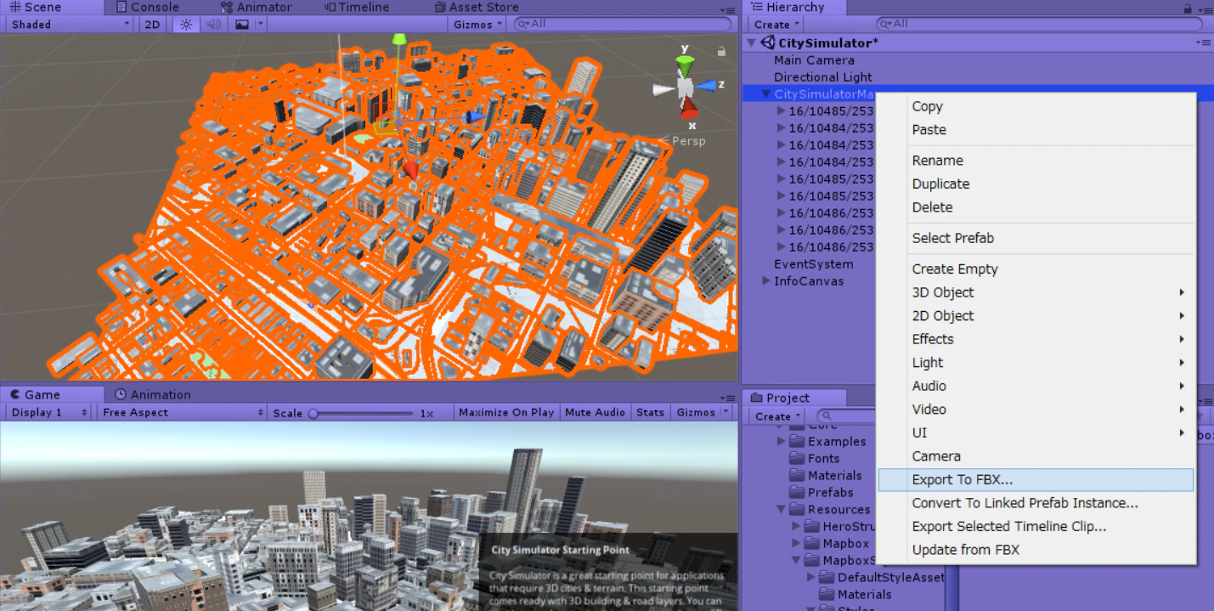Choose Export To FBX... from context menu
Screen dimensions: 1214x611
[x=1036, y=480]
